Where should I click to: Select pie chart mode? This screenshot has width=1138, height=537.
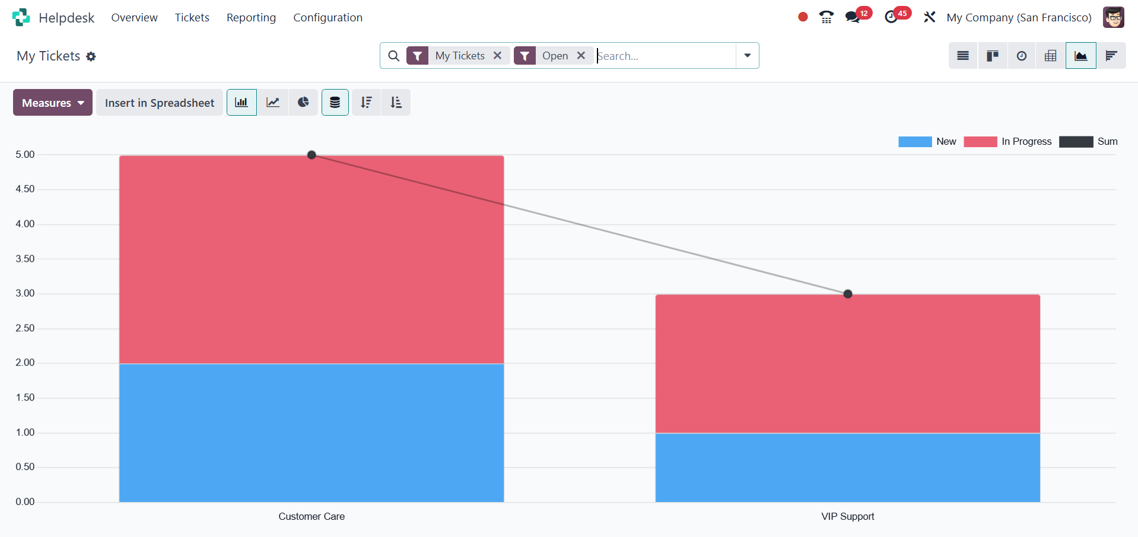303,103
